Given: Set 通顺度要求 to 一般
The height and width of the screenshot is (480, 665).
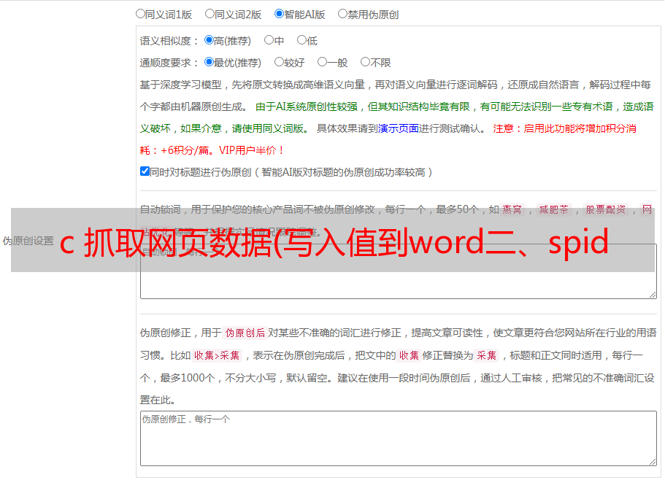Looking at the screenshot, I should (323, 62).
